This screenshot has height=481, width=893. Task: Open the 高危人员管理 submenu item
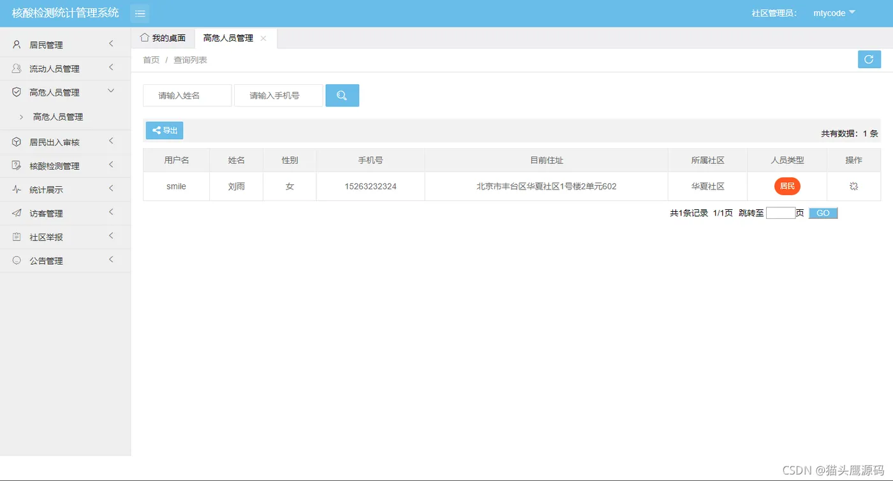(x=65, y=117)
